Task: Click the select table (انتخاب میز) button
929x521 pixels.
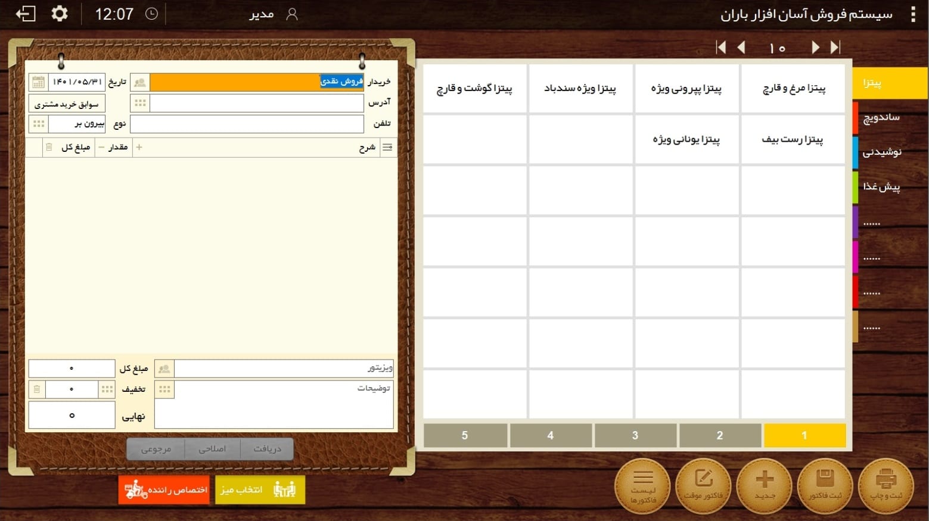Action: point(260,489)
